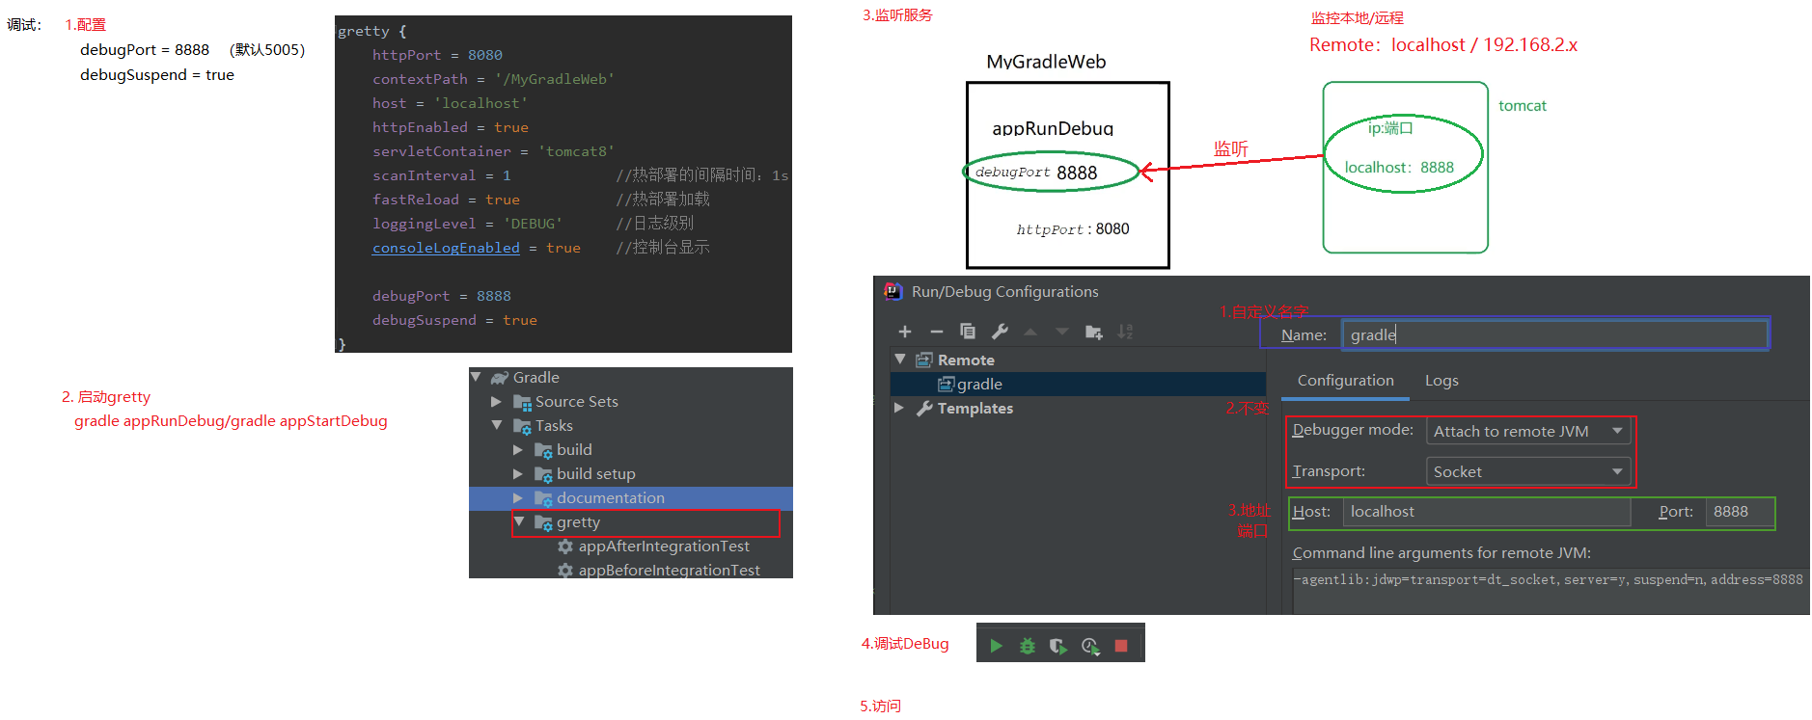This screenshot has width=1812, height=720.
Task: Select the appAfterIntegrationTest gradle task
Action: coord(664,547)
